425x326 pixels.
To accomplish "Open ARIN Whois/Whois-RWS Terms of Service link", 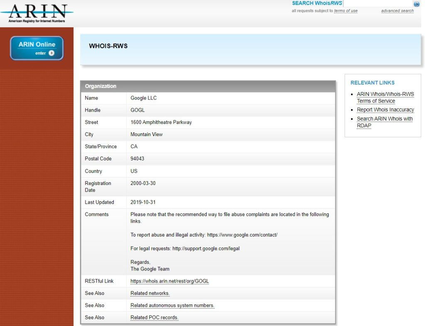I will tap(385, 97).
